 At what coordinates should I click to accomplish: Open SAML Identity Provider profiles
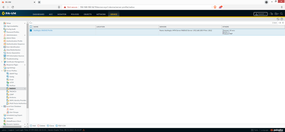click(x=18, y=100)
